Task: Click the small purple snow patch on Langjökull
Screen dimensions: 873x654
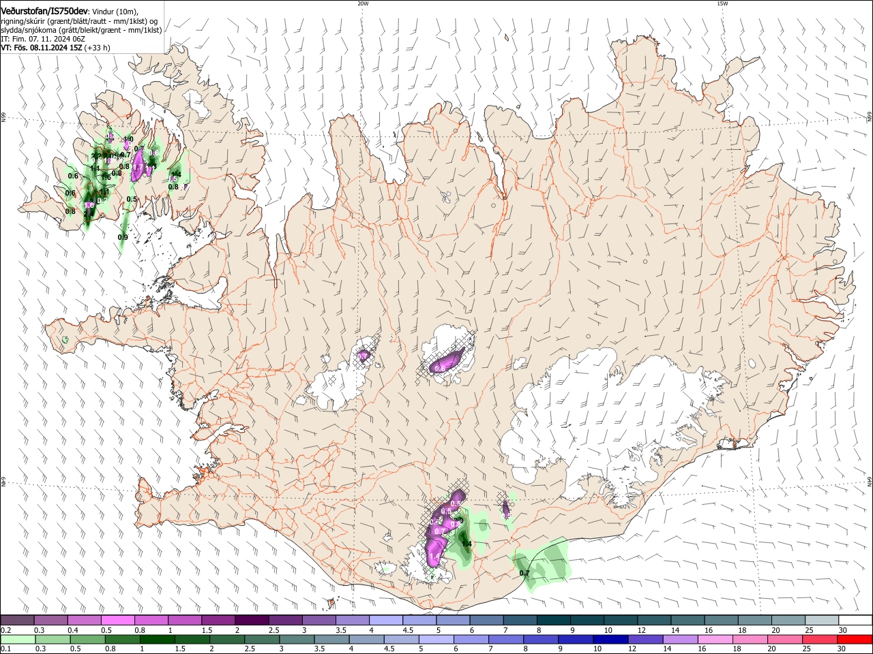Action: [364, 355]
